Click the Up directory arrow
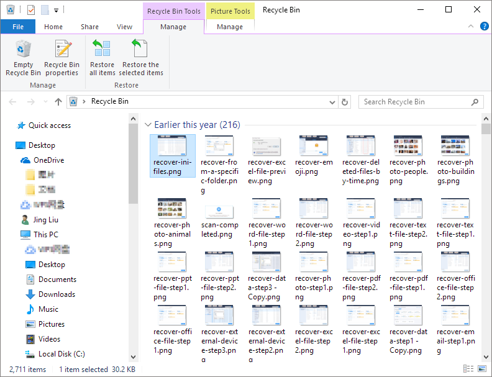The height and width of the screenshot is (377, 492). pos(58,102)
